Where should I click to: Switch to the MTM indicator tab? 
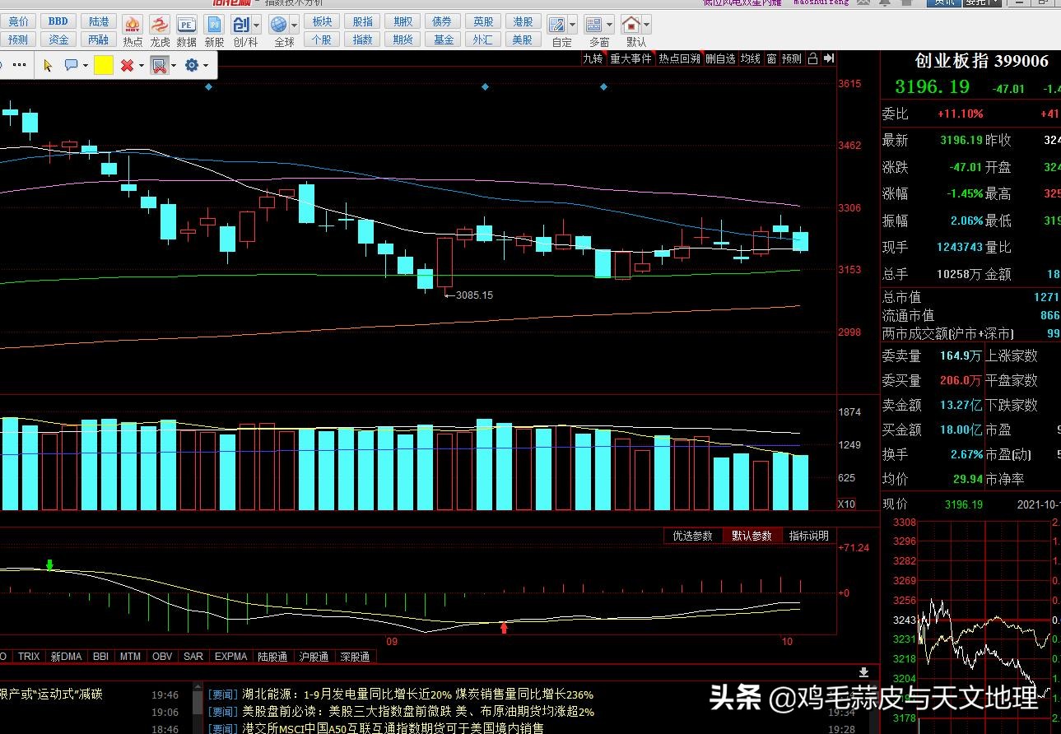click(x=130, y=657)
